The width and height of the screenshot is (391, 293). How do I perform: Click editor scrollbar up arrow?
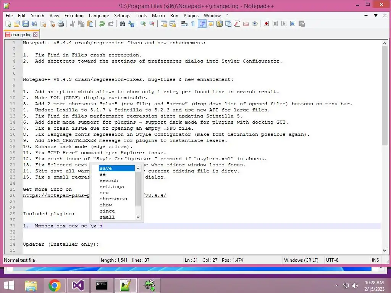coord(385,43)
